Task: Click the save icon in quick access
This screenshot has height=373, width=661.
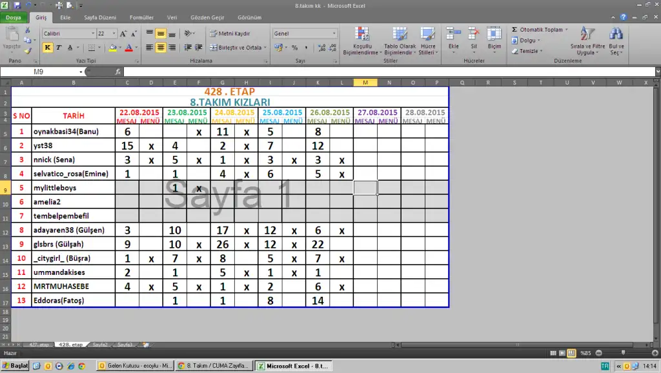Action: pos(17,5)
